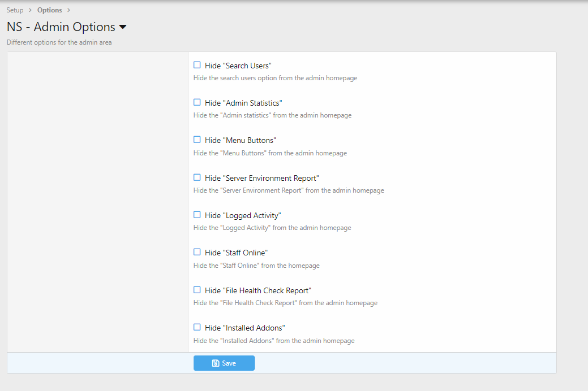Enable the Hide "File Health Check Report" checkbox
The image size is (588, 391).
197,290
